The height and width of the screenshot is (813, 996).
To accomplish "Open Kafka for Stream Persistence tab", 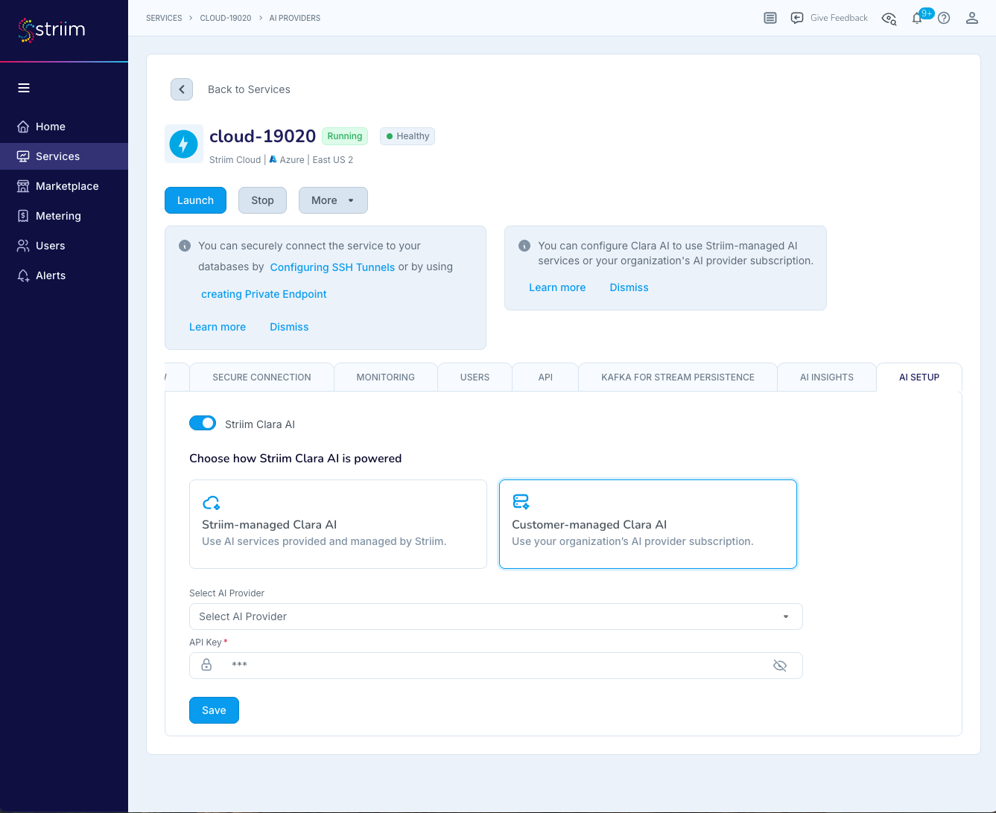I will tap(678, 377).
